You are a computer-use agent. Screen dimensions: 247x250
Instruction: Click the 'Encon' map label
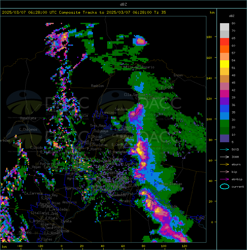pos(178,75)
